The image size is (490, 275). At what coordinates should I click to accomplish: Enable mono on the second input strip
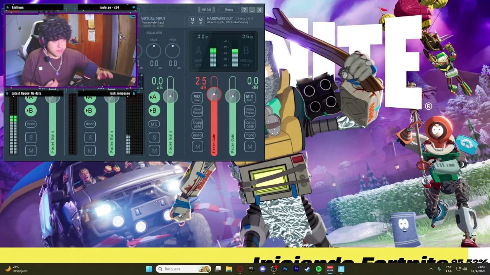pyautogui.click(x=90, y=124)
